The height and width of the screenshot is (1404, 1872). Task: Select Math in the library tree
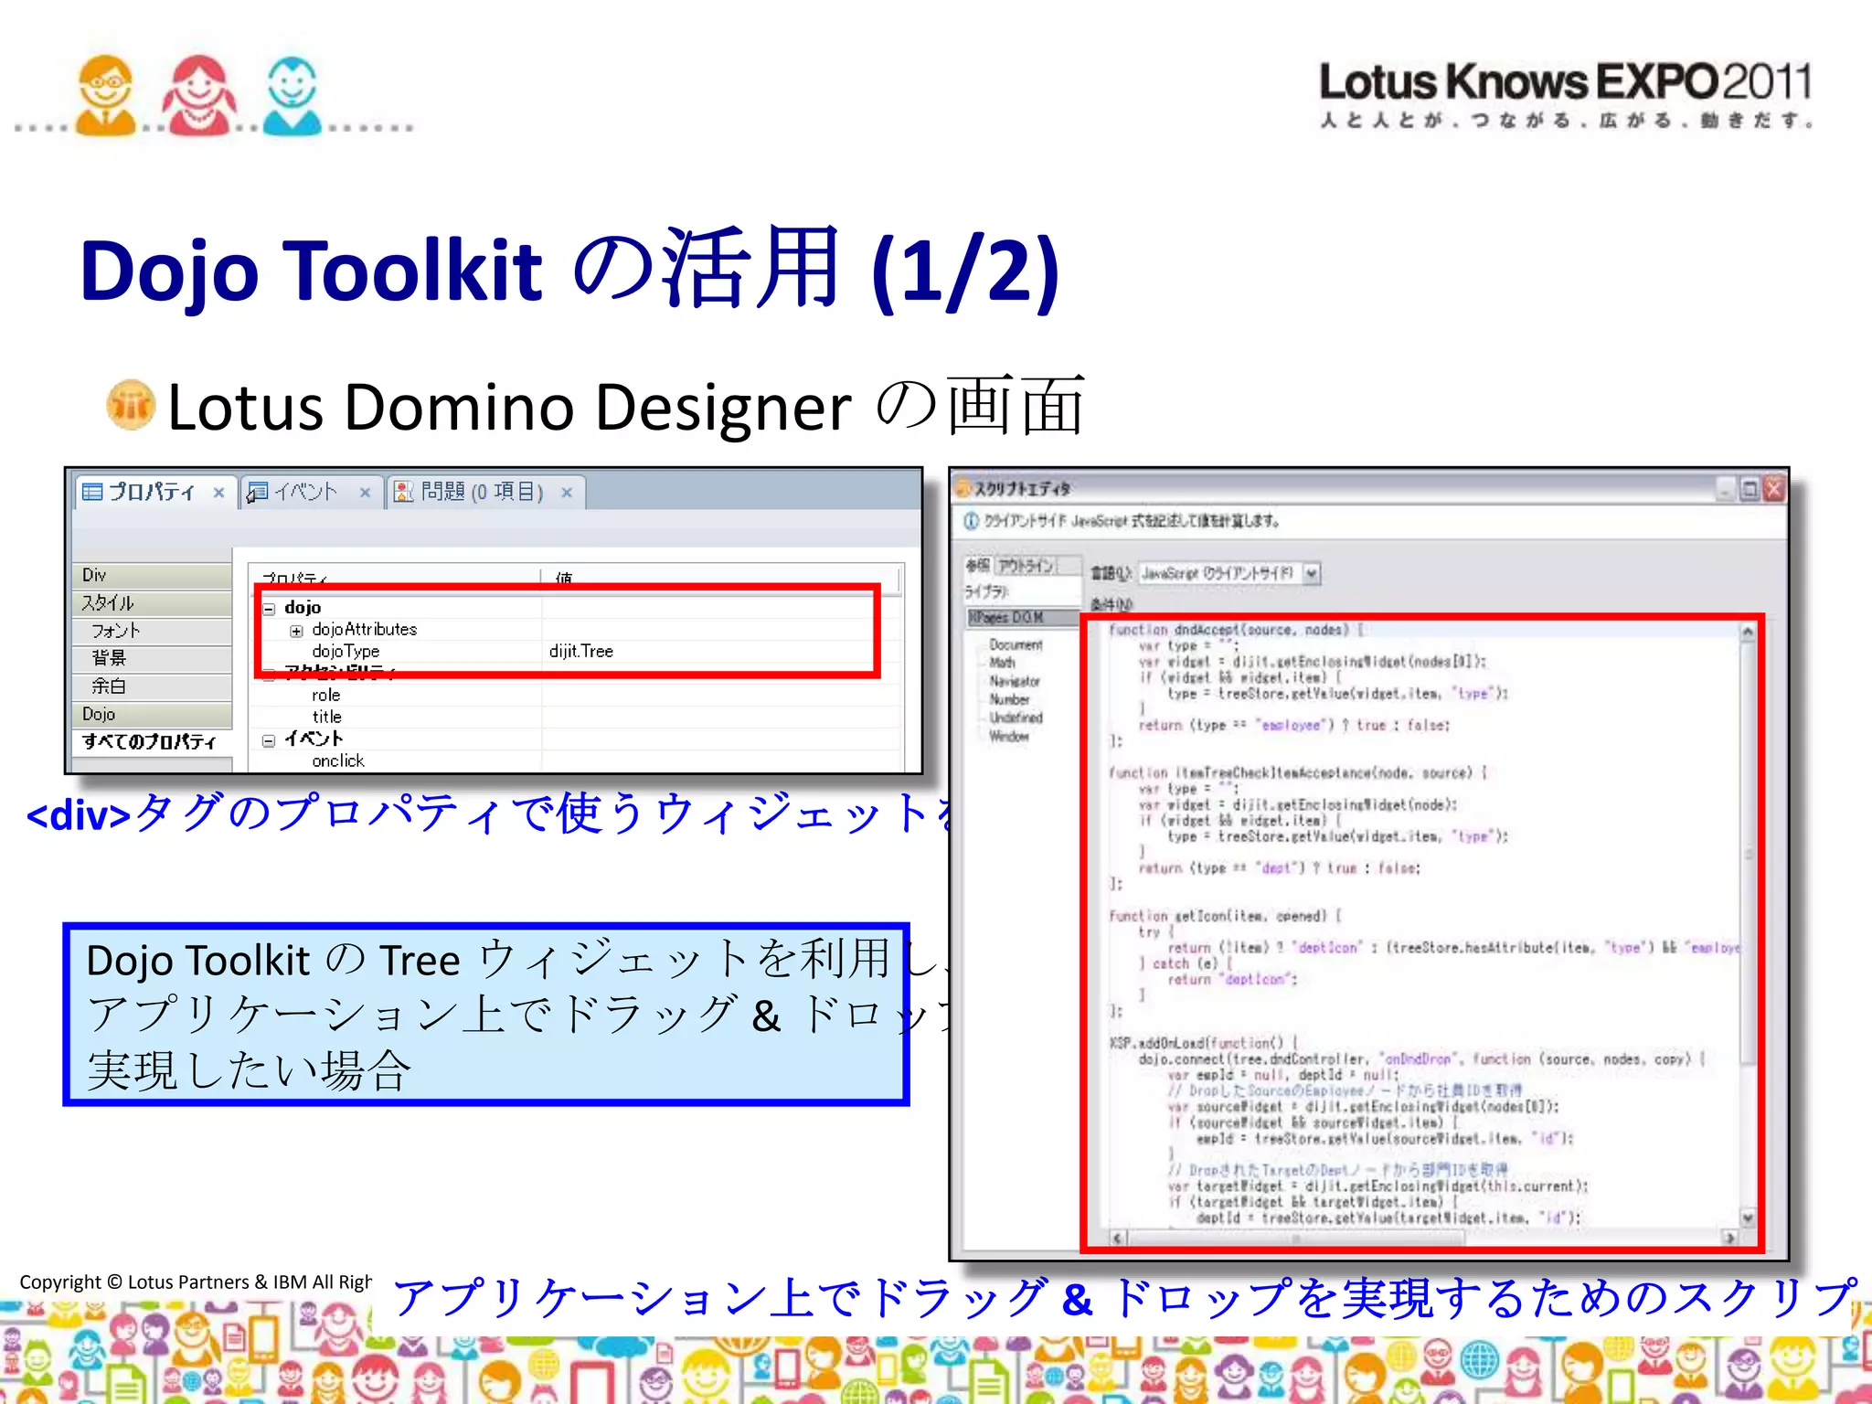(x=1002, y=664)
